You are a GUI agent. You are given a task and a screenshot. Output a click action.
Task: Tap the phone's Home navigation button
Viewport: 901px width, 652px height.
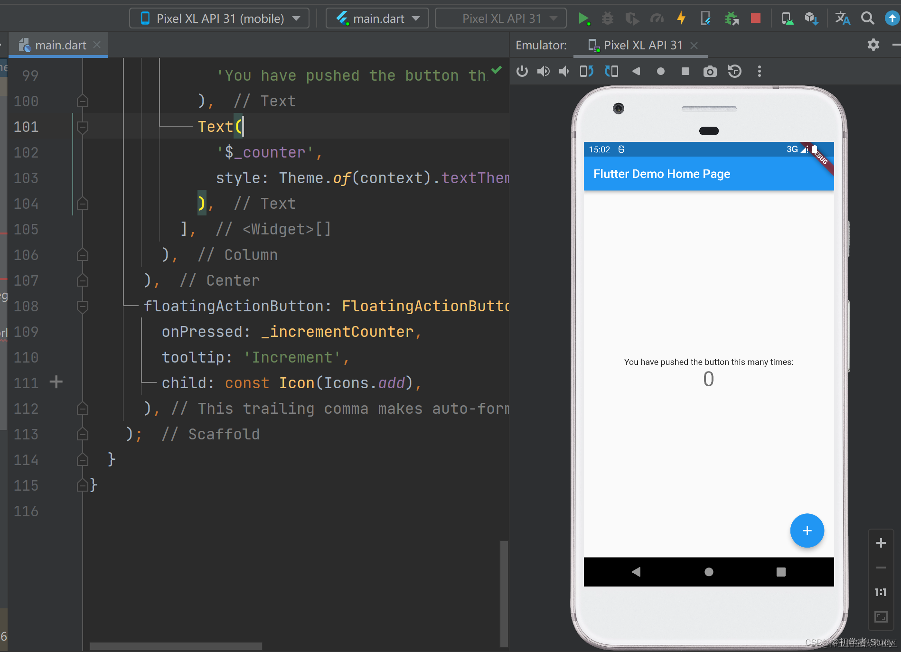709,572
